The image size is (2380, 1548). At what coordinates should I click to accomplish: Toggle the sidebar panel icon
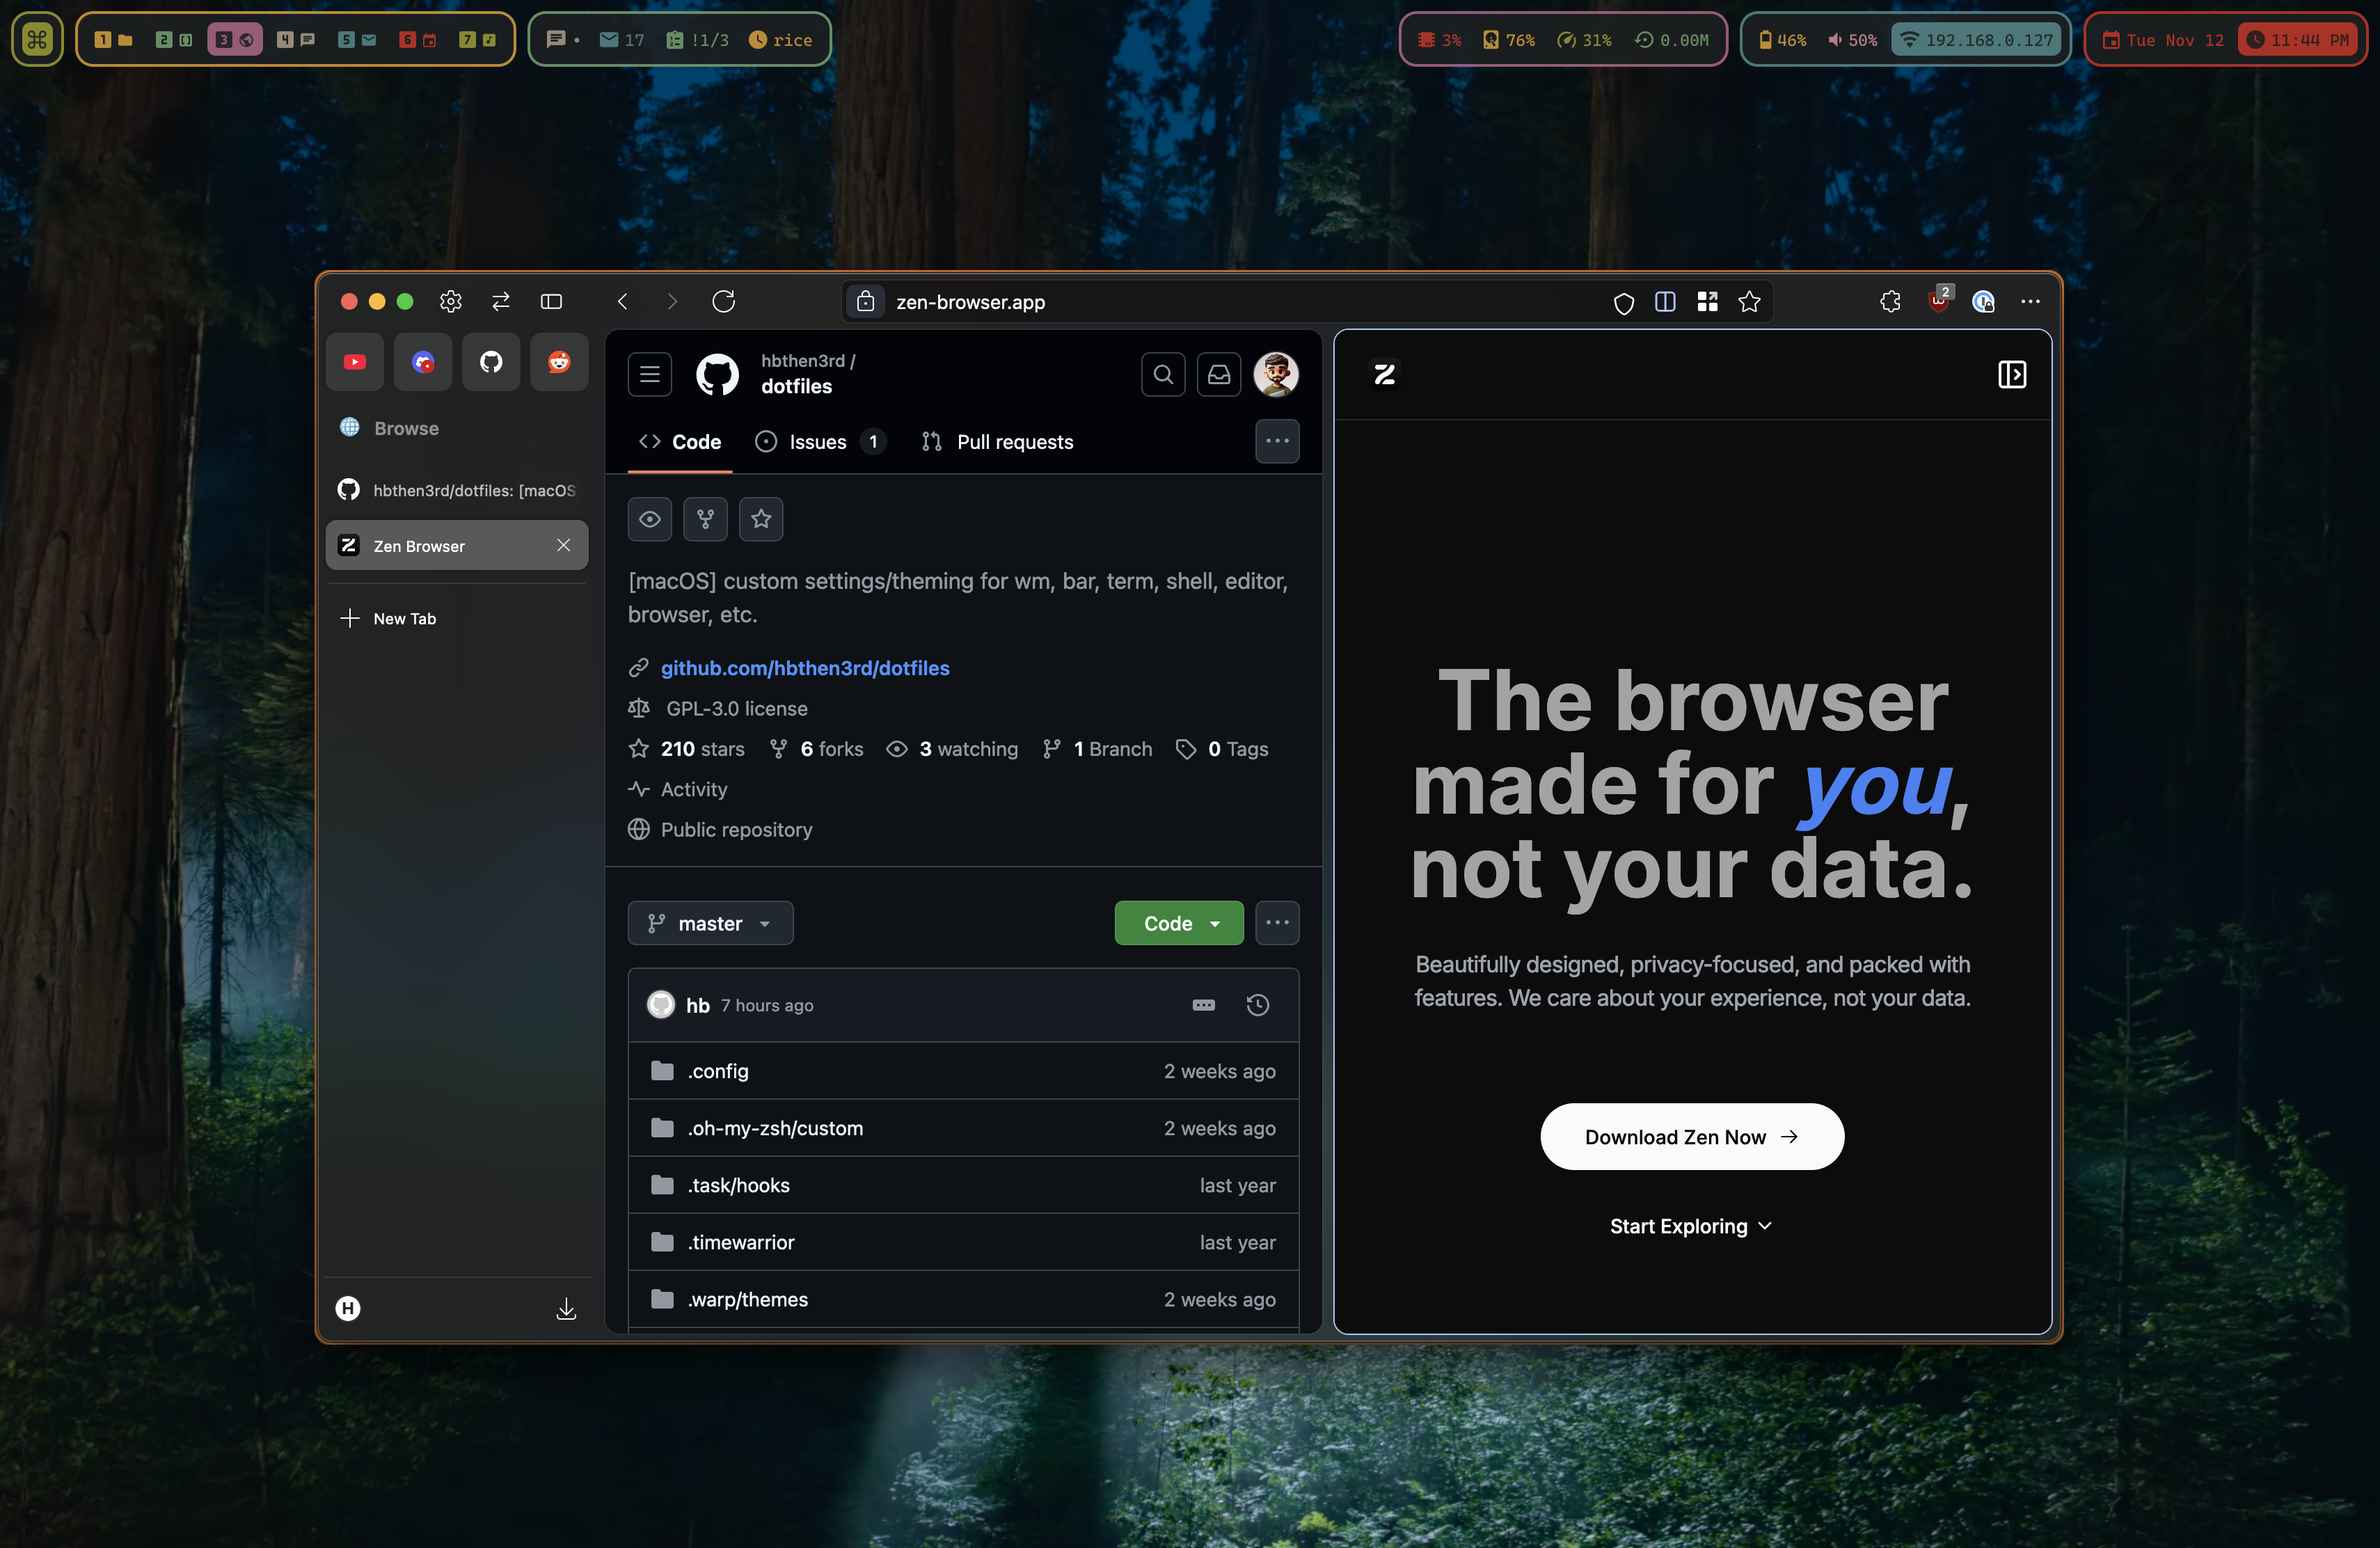551,301
